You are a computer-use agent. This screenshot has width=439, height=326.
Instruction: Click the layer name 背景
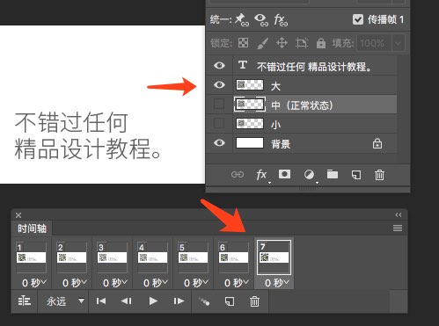click(281, 144)
